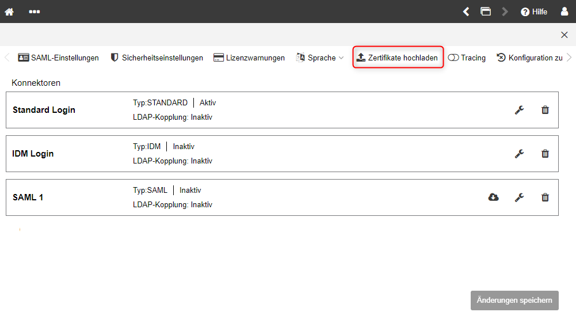
Task: Open SAML 1 settings wrench icon
Action: [519, 197]
